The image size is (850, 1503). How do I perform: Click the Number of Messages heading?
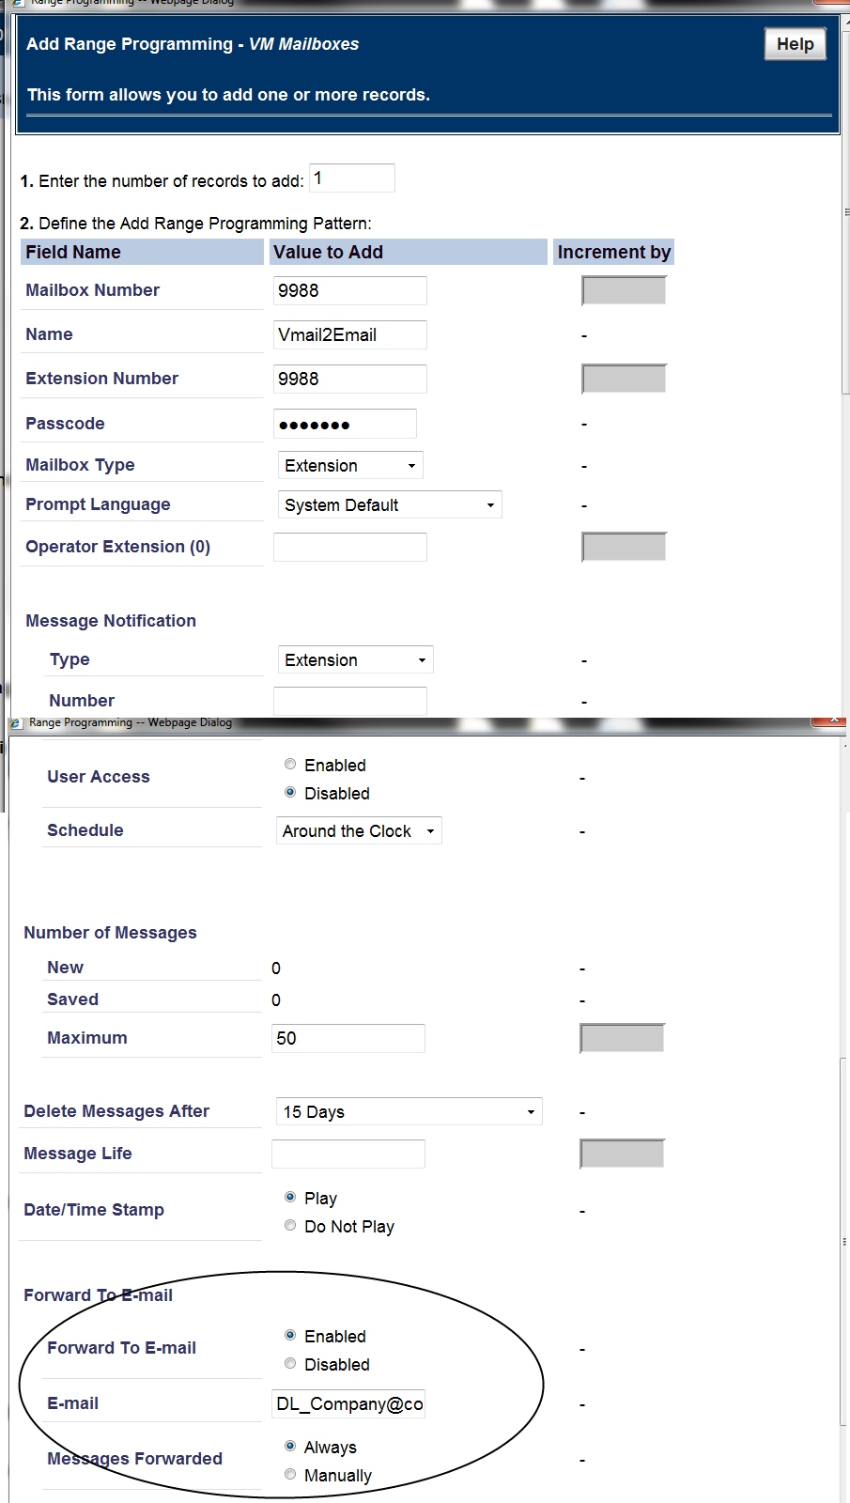coord(110,933)
